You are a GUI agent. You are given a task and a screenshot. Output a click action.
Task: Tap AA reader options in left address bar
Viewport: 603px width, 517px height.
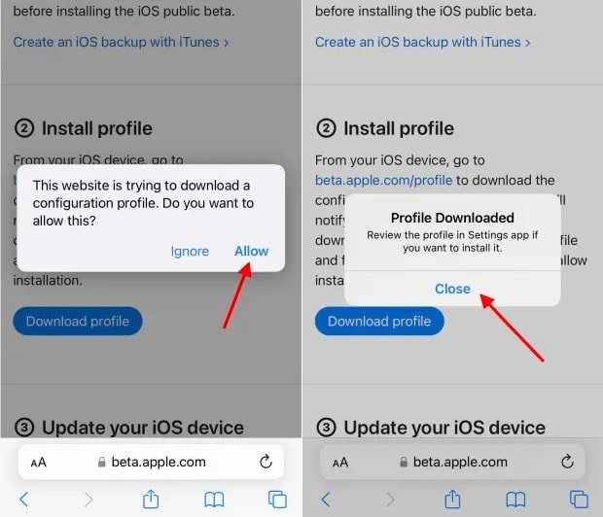click(x=39, y=462)
